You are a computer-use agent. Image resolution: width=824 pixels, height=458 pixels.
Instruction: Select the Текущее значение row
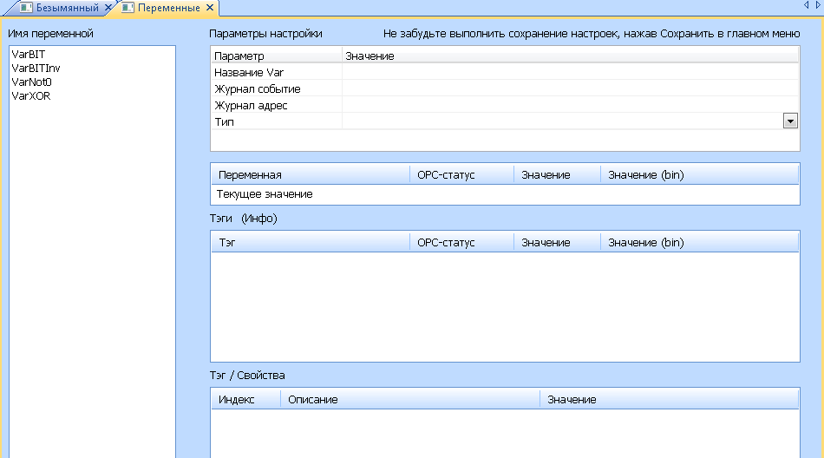[x=265, y=194]
